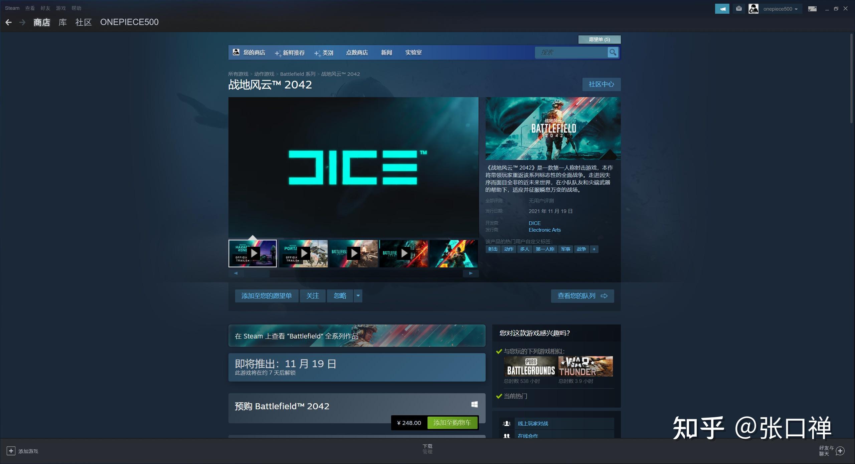Click 忽略 to ignore this game
855x464 pixels.
(x=340, y=296)
